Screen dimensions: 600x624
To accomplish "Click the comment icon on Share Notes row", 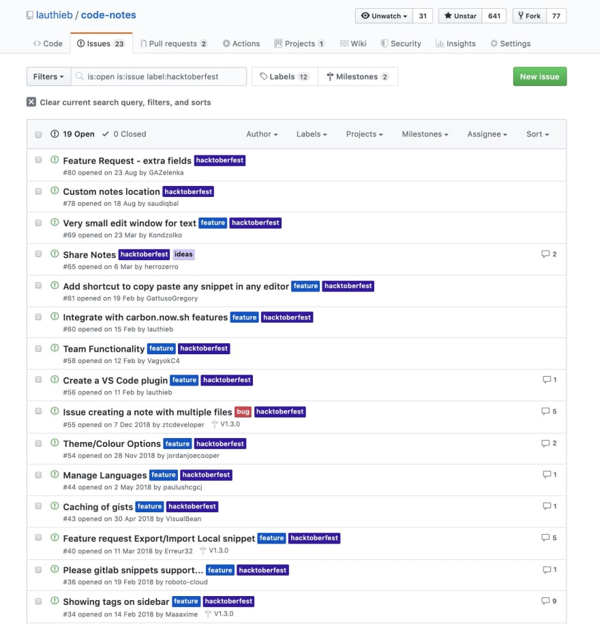I will (545, 254).
